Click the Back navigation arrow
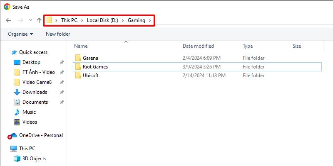Screen dimensions: 333x166 8,20
